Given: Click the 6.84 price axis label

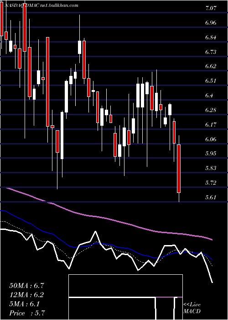Looking at the screenshot, I should coord(210,37).
